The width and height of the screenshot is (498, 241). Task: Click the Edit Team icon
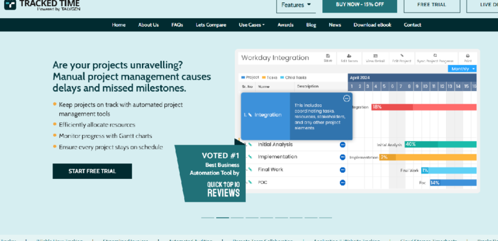point(350,57)
